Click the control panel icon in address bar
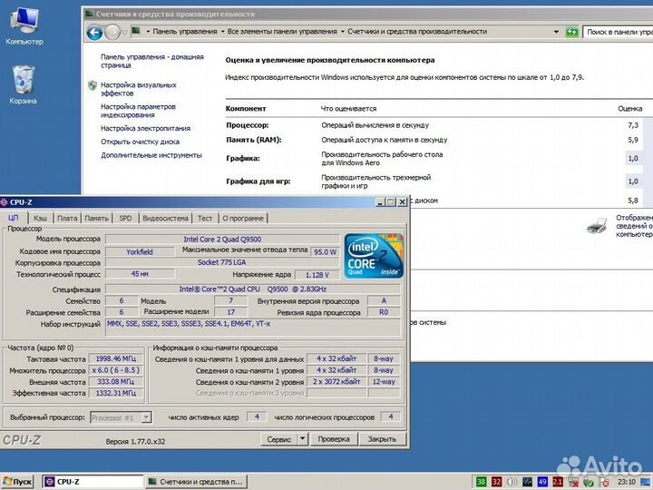 point(136,31)
